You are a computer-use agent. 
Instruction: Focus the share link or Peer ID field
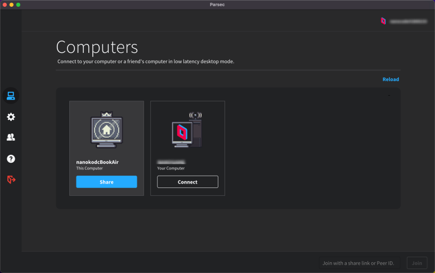point(360,263)
